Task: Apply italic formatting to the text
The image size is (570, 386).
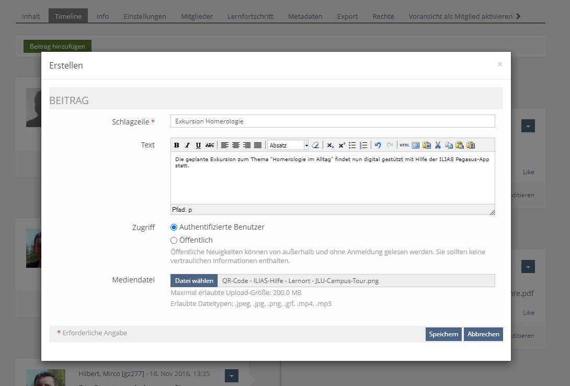Action: pos(187,145)
